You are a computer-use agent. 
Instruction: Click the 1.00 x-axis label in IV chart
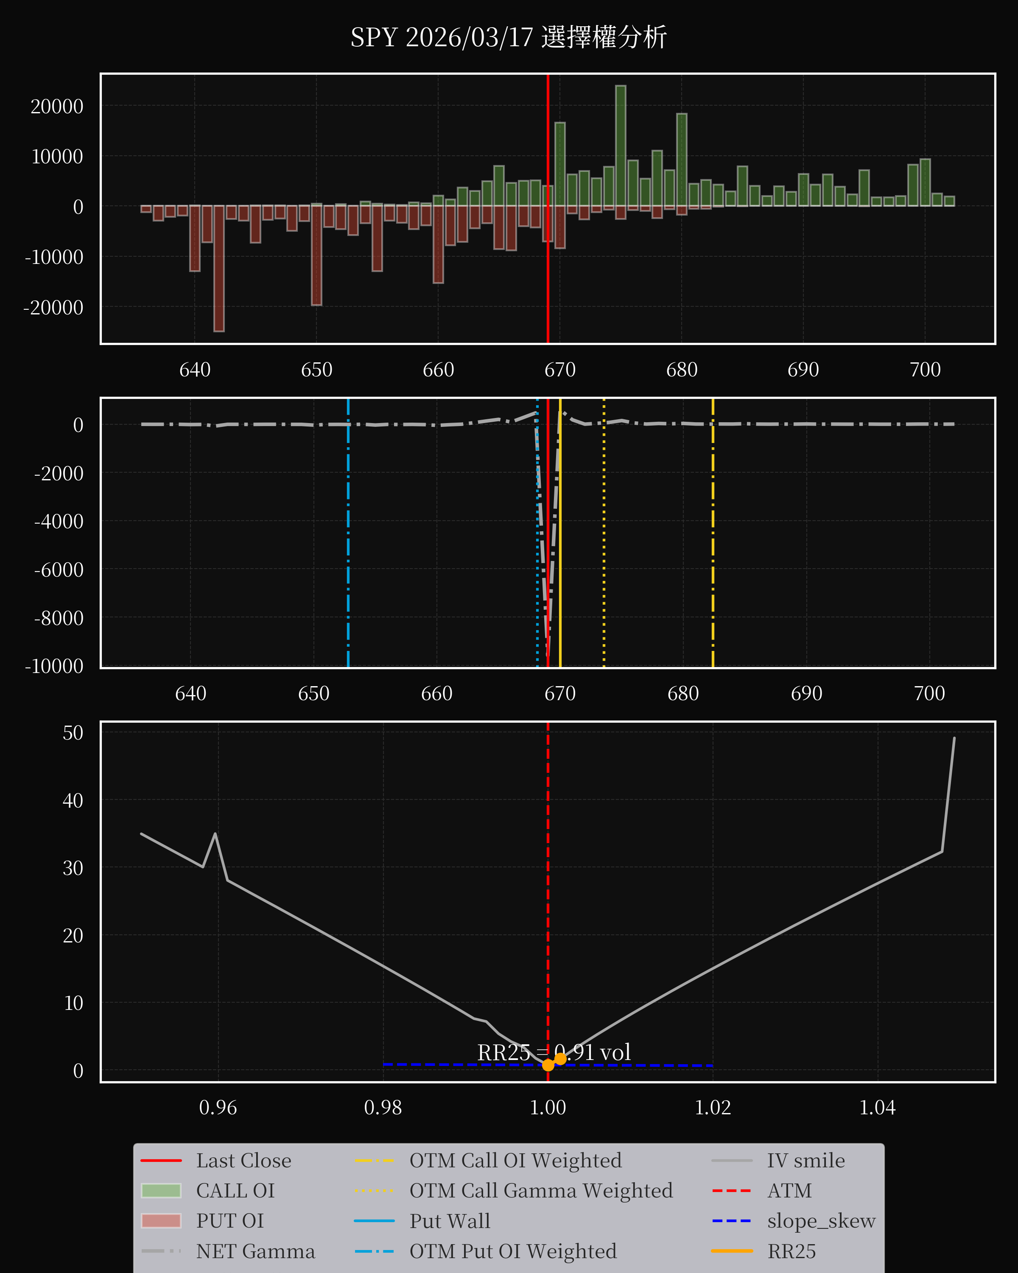point(548,1108)
